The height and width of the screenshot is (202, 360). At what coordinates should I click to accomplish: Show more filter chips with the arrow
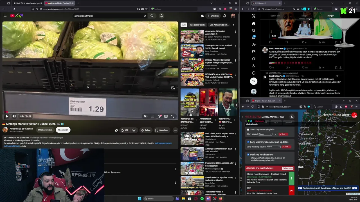point(233,25)
